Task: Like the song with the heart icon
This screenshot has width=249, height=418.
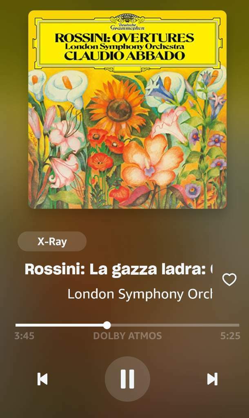Action: tap(229, 280)
